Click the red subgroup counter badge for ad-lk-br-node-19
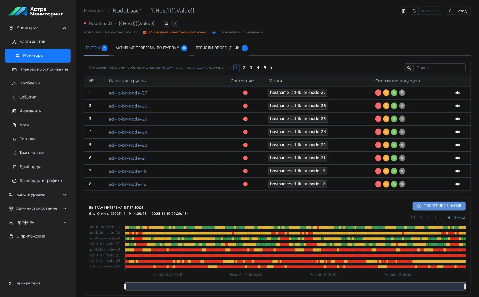The height and width of the screenshot is (297, 479). [378, 171]
